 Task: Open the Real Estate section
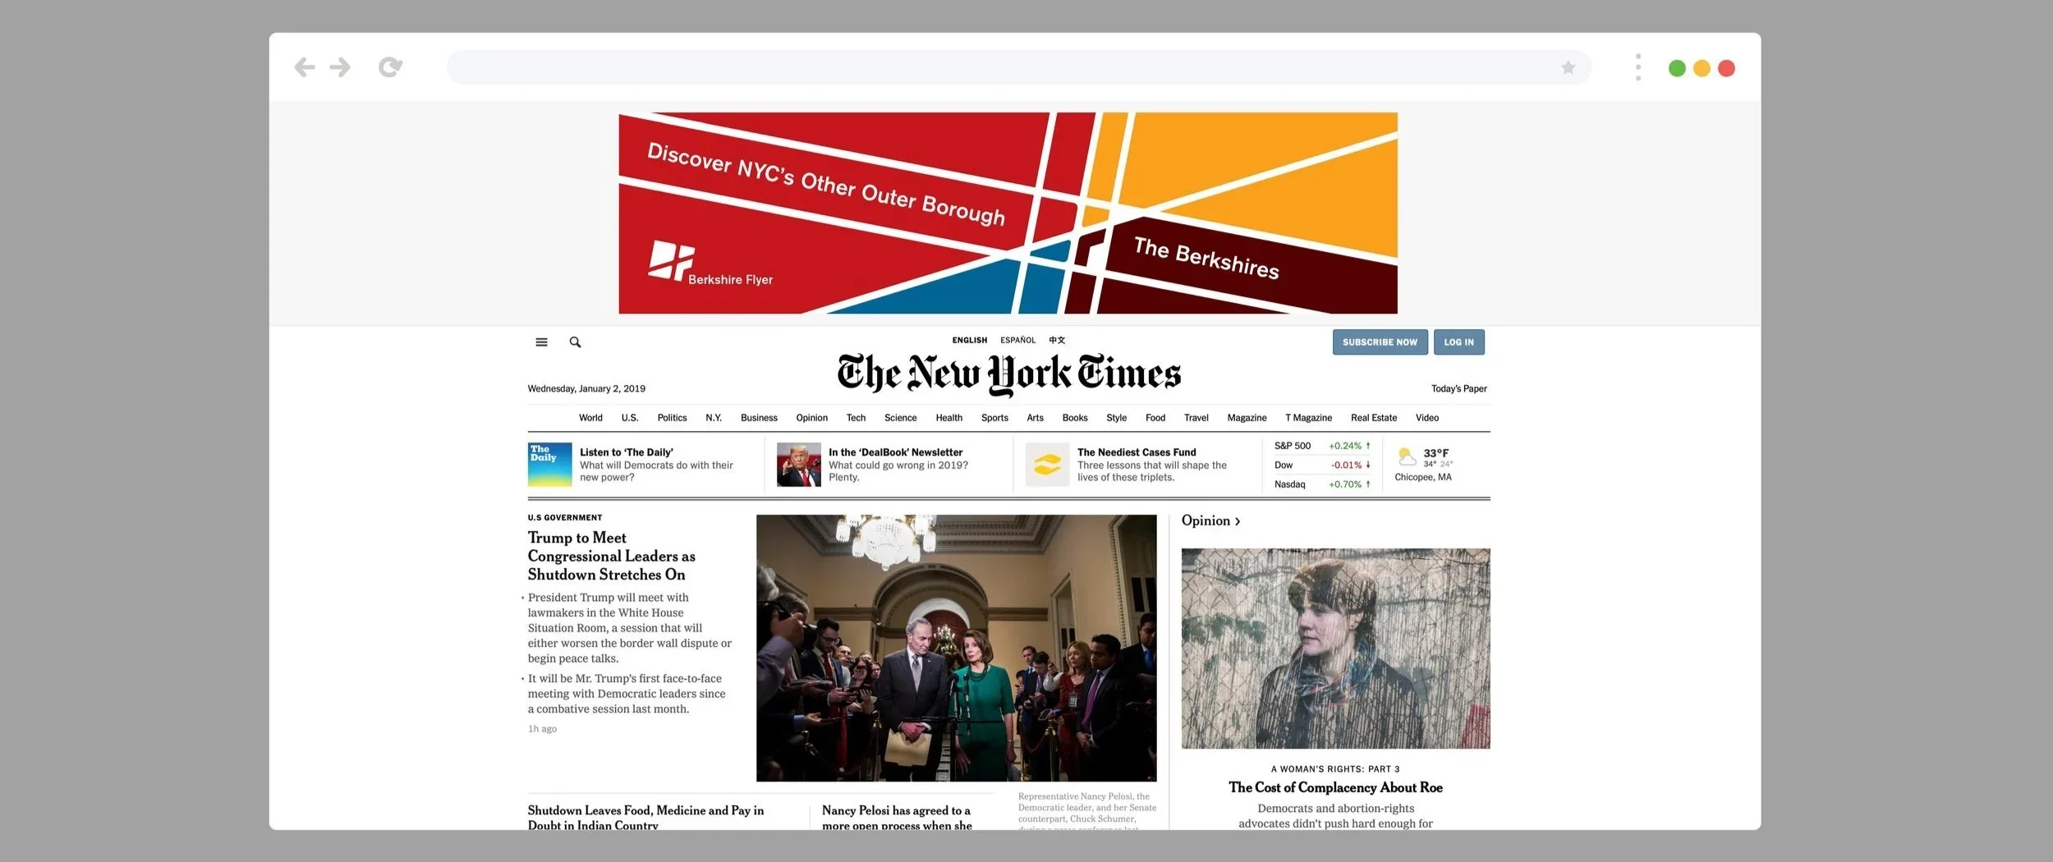coord(1373,418)
